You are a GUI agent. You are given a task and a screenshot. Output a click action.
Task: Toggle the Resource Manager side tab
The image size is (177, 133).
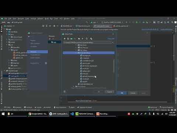1,42
